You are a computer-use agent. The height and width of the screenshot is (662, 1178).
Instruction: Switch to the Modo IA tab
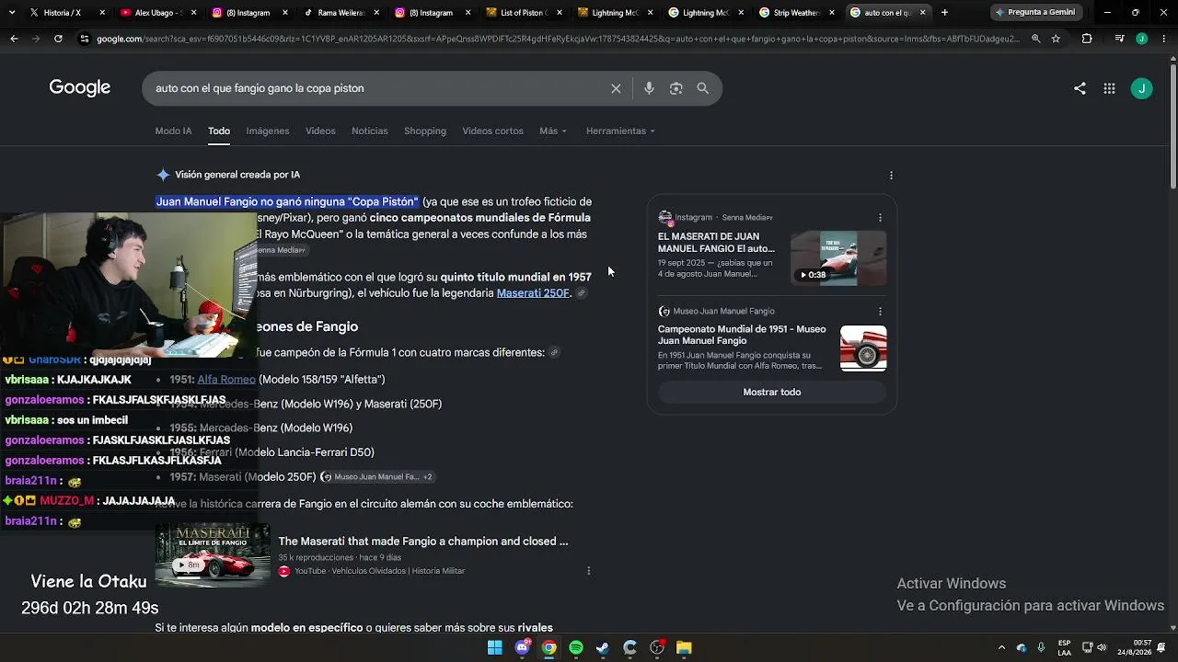click(173, 131)
